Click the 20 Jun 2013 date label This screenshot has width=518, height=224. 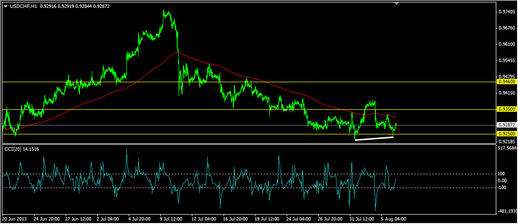pos(13,219)
